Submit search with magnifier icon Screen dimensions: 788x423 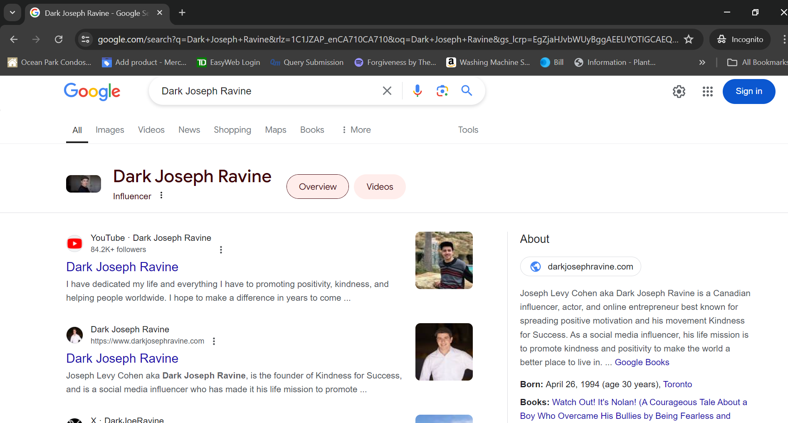tap(467, 91)
